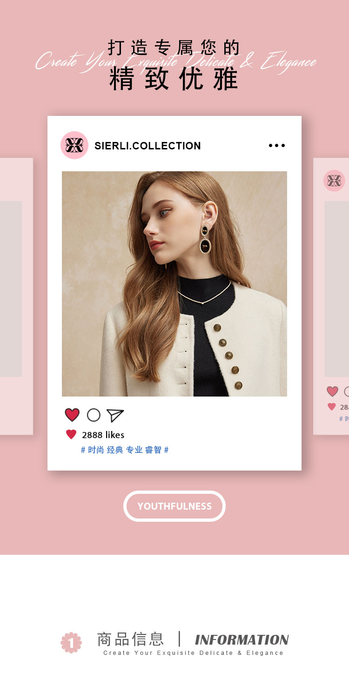
Task: Open the SIERLI.COLLECTION username link
Action: coord(148,146)
